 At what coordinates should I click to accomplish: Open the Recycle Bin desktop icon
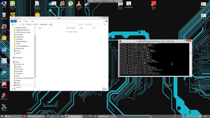(4, 16)
